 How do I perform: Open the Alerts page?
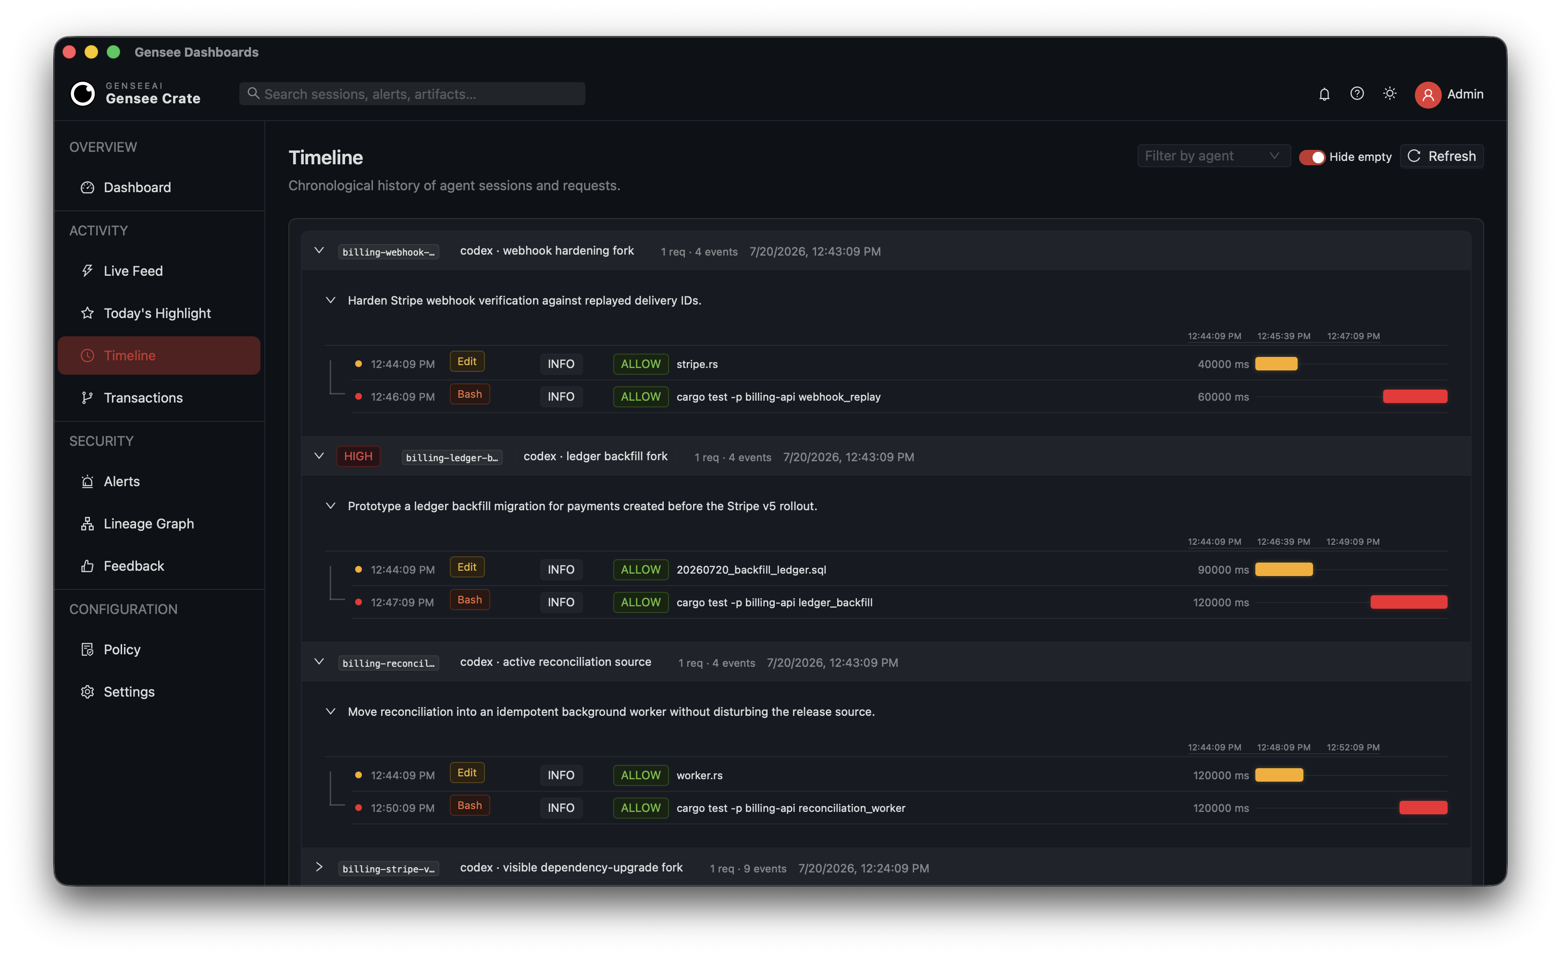159,481
